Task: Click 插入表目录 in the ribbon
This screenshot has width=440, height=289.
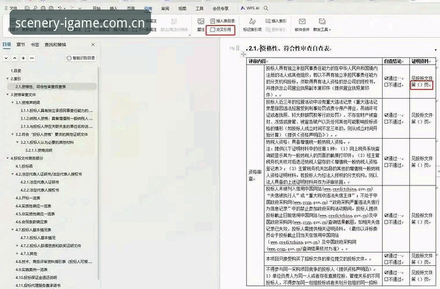Action: coord(222,21)
